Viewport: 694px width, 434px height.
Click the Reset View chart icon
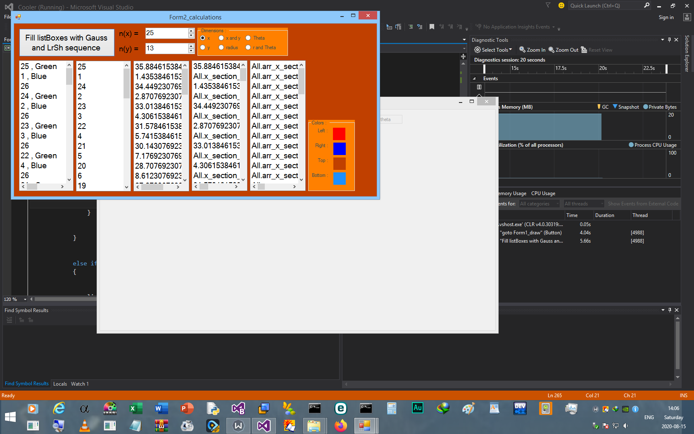[584, 50]
